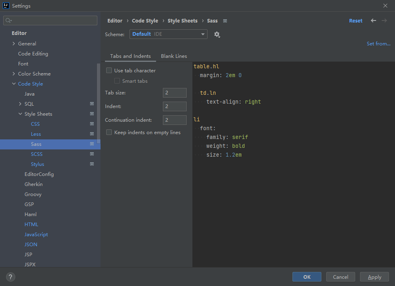The height and width of the screenshot is (286, 395).
Task: Click the Cancel button
Action: [340, 277]
